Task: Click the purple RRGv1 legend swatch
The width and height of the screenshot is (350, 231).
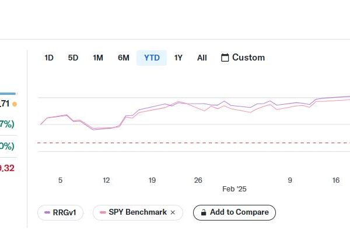Action: point(47,212)
